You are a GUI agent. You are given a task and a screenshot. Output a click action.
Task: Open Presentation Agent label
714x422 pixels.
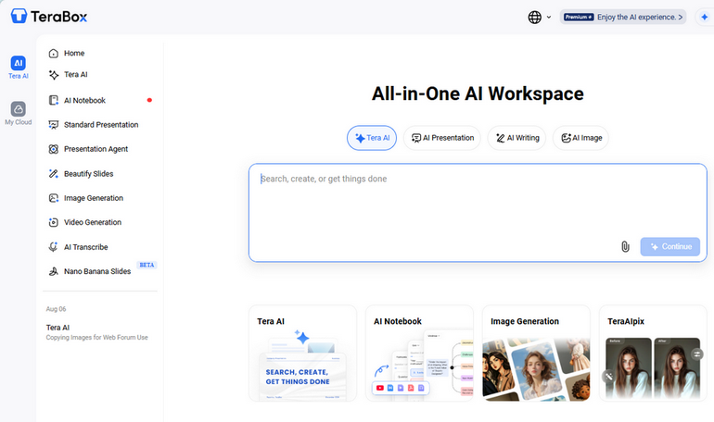coord(96,149)
